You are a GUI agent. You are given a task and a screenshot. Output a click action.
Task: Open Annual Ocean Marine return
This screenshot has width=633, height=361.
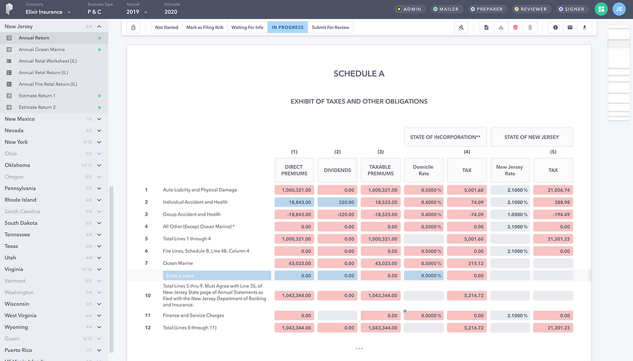pyautogui.click(x=41, y=50)
